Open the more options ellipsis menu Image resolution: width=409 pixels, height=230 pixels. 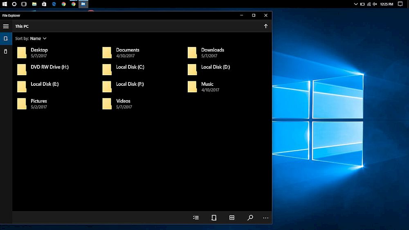pos(265,218)
